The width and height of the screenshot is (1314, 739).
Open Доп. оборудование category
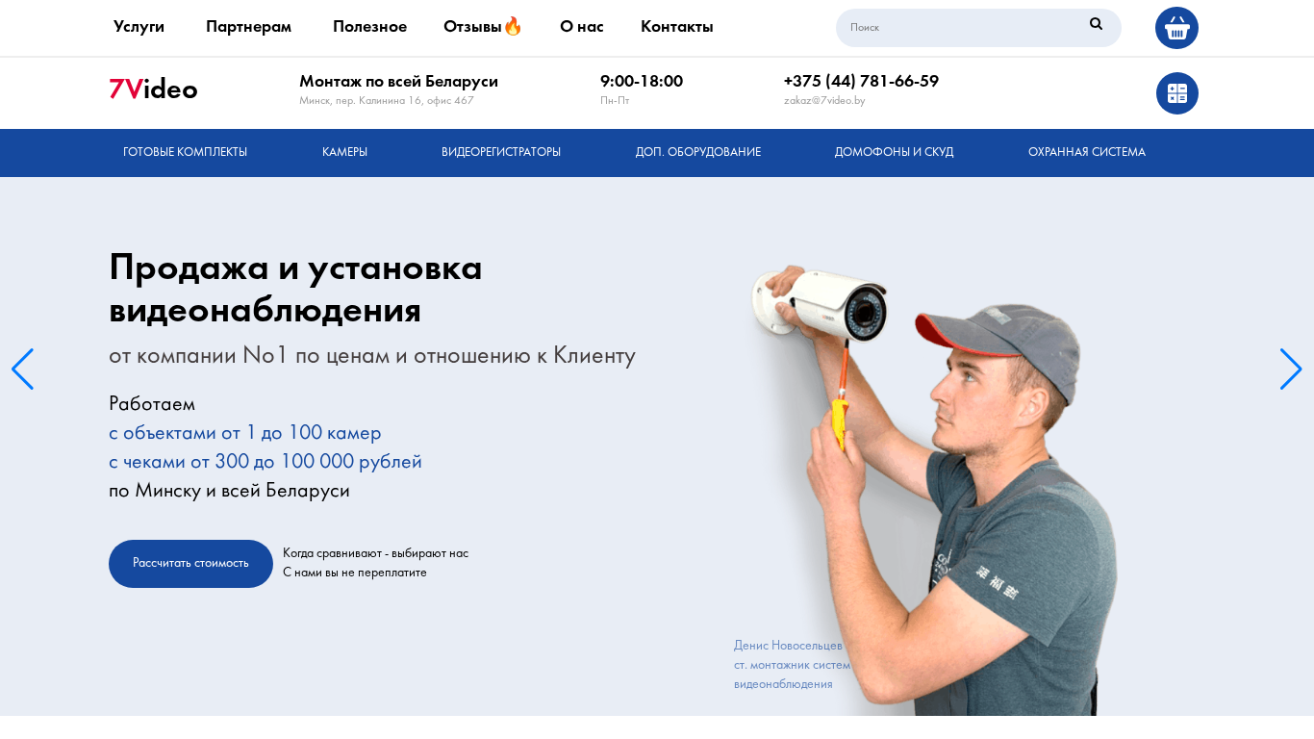pos(697,152)
